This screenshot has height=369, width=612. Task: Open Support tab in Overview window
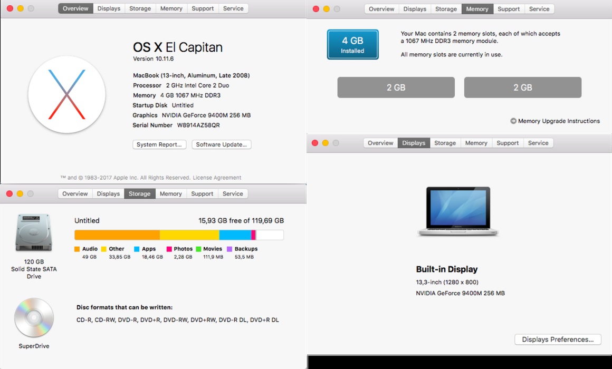pos(203,8)
